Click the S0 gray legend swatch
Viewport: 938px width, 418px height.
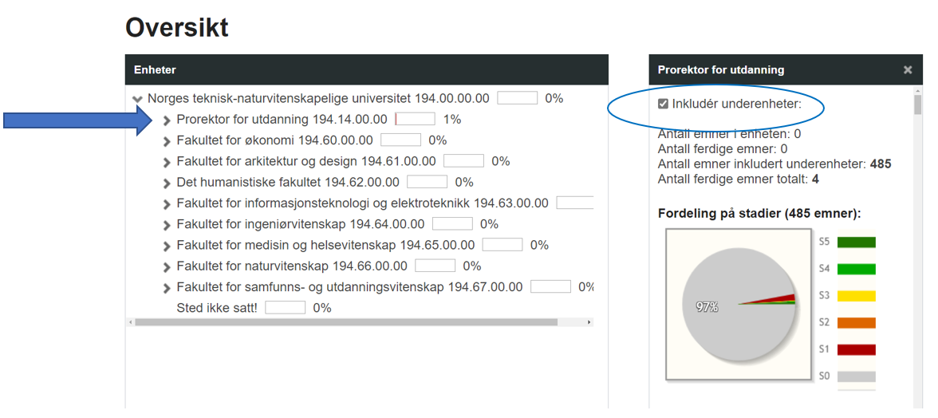pyautogui.click(x=856, y=377)
